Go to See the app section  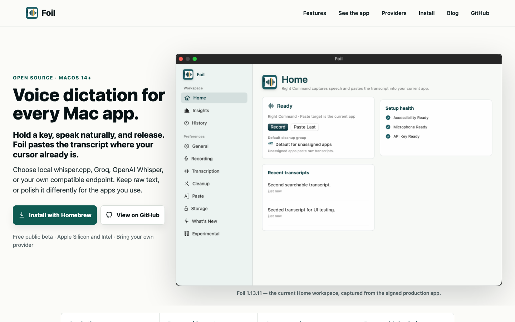354,13
